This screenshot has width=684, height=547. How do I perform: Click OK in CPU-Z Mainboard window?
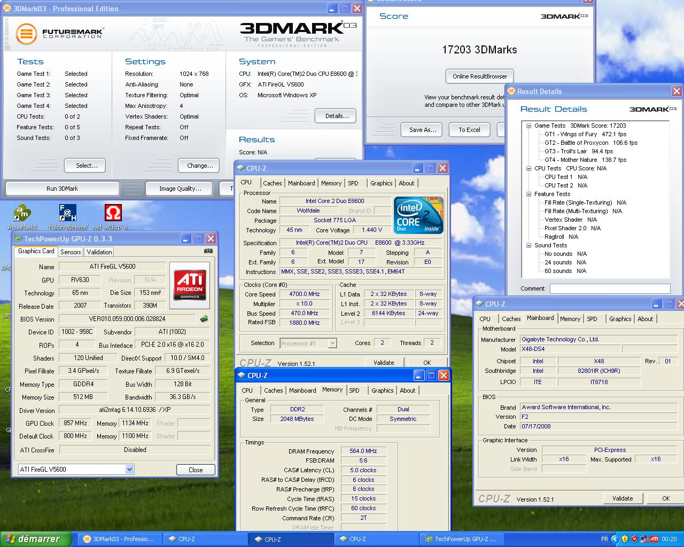(665, 498)
